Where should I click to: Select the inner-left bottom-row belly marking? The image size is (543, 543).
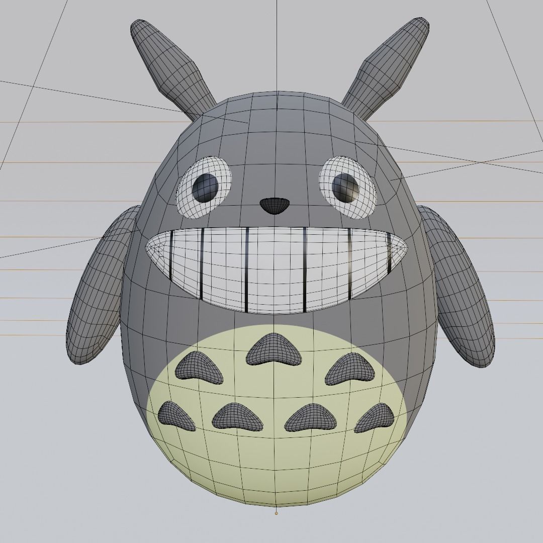[x=237, y=418]
